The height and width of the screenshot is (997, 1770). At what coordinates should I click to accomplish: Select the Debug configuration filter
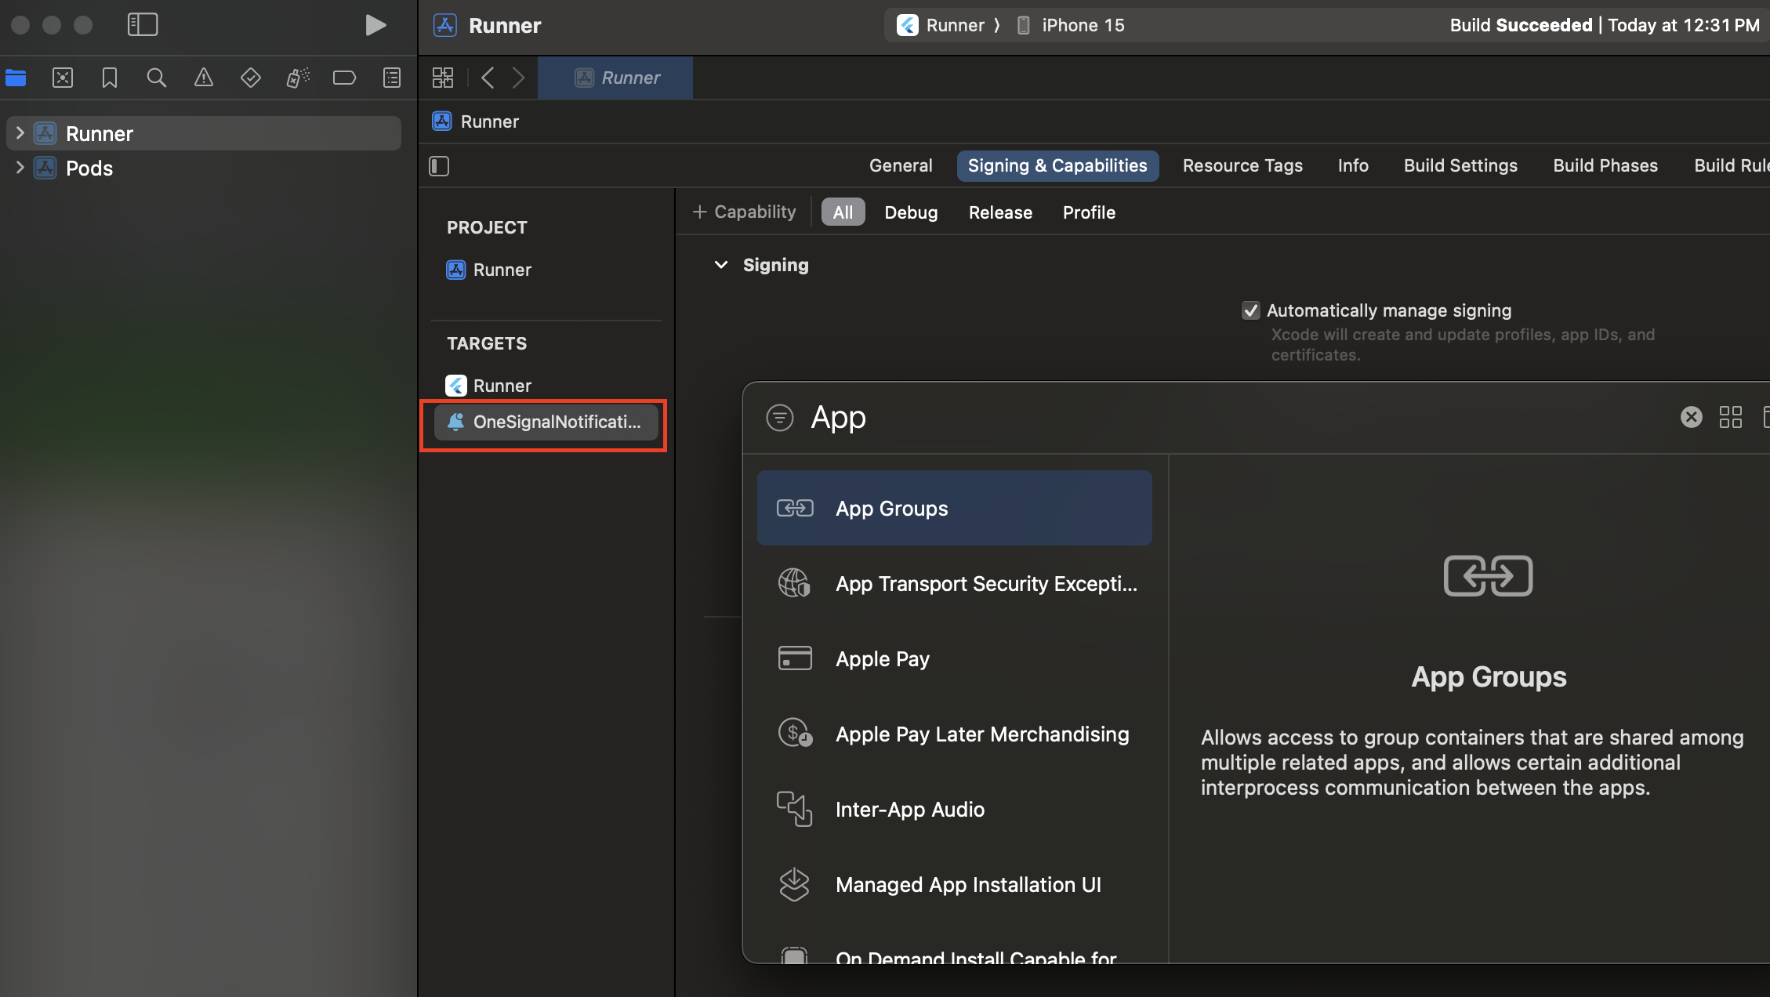911,212
